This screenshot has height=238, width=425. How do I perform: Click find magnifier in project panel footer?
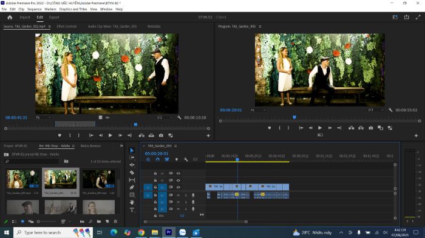(90, 222)
